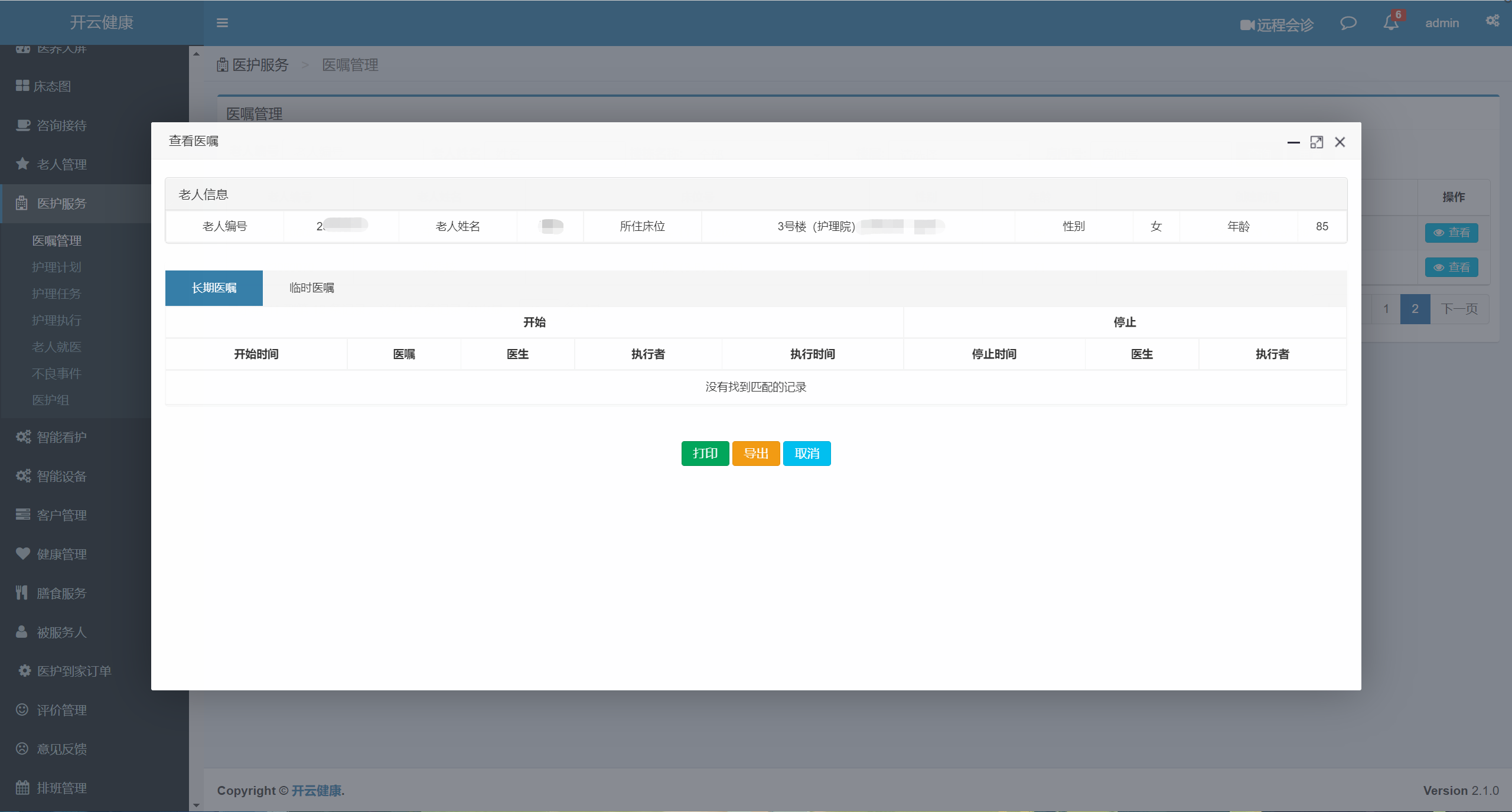1512x812 pixels.
Task: Click the 评价管理 smiley icon
Action: click(x=22, y=710)
